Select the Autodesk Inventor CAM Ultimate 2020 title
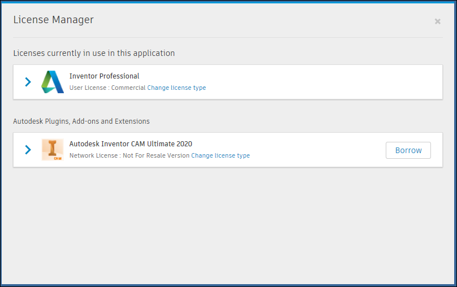 click(x=131, y=144)
